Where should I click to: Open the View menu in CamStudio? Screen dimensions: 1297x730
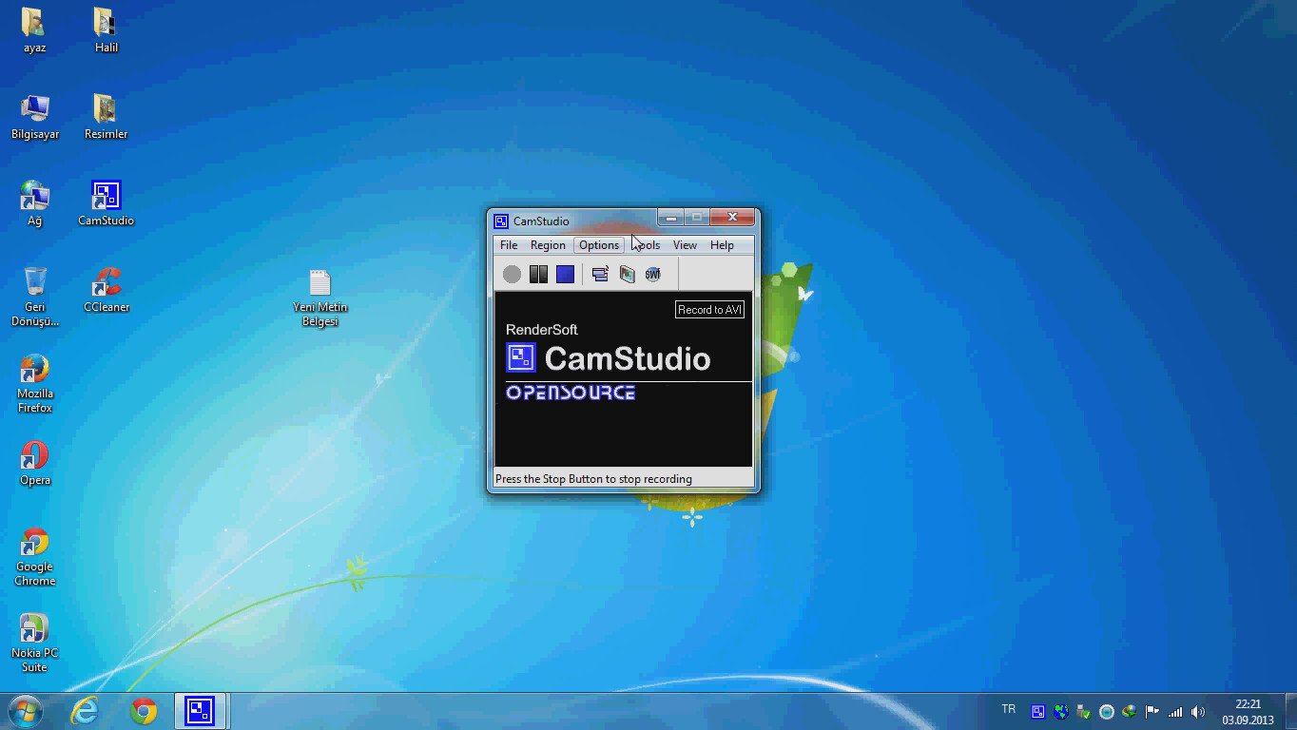[685, 245]
